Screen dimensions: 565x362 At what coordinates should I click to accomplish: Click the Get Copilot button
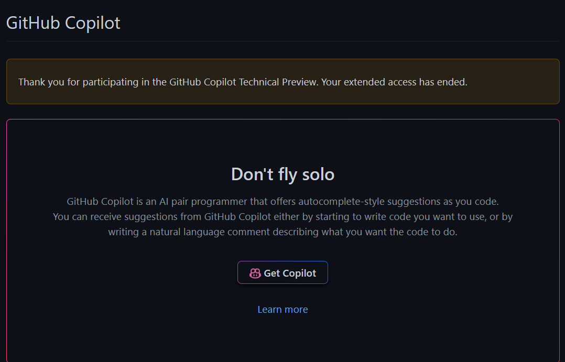[x=282, y=272]
